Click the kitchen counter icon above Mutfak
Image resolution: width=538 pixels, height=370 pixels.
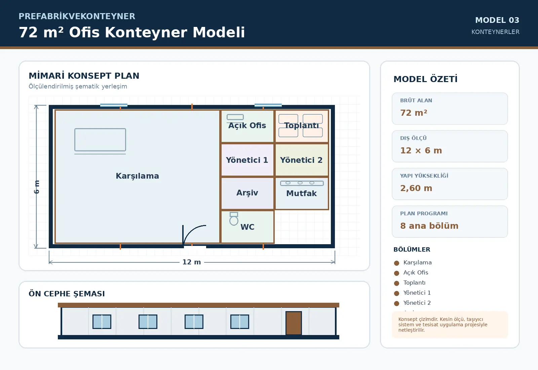coord(302,183)
